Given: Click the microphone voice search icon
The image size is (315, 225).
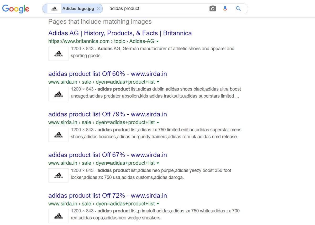Looking at the screenshot, I should (225, 9).
